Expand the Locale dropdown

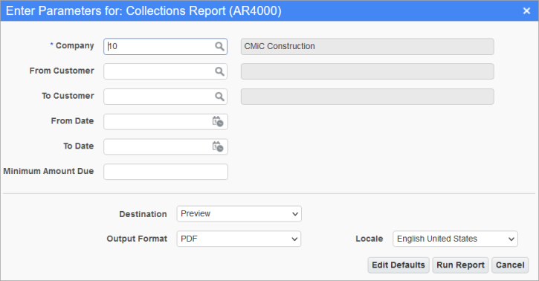click(455, 239)
